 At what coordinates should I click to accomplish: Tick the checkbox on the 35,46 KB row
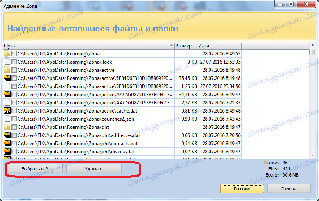coord(14,78)
